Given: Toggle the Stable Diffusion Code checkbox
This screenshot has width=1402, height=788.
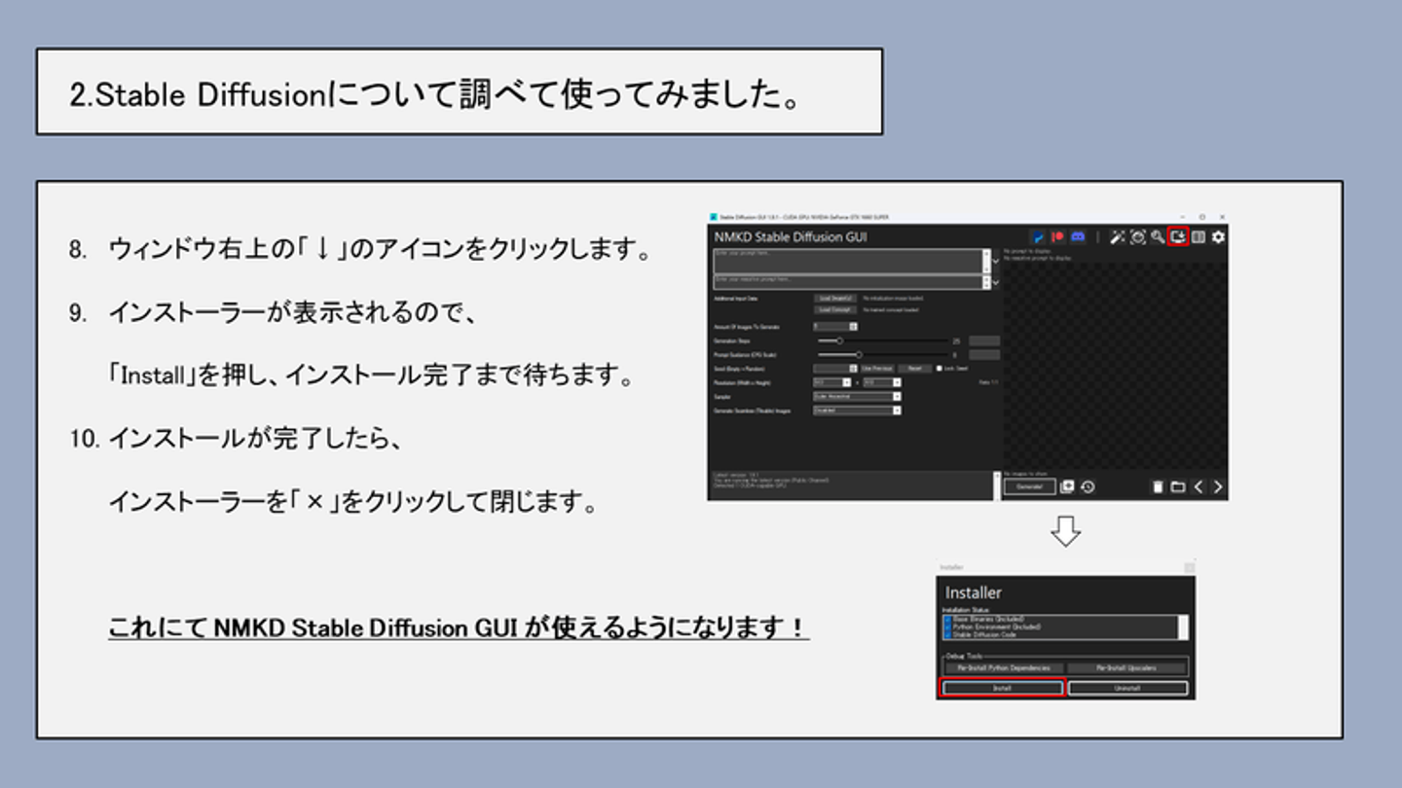Looking at the screenshot, I should tap(947, 634).
